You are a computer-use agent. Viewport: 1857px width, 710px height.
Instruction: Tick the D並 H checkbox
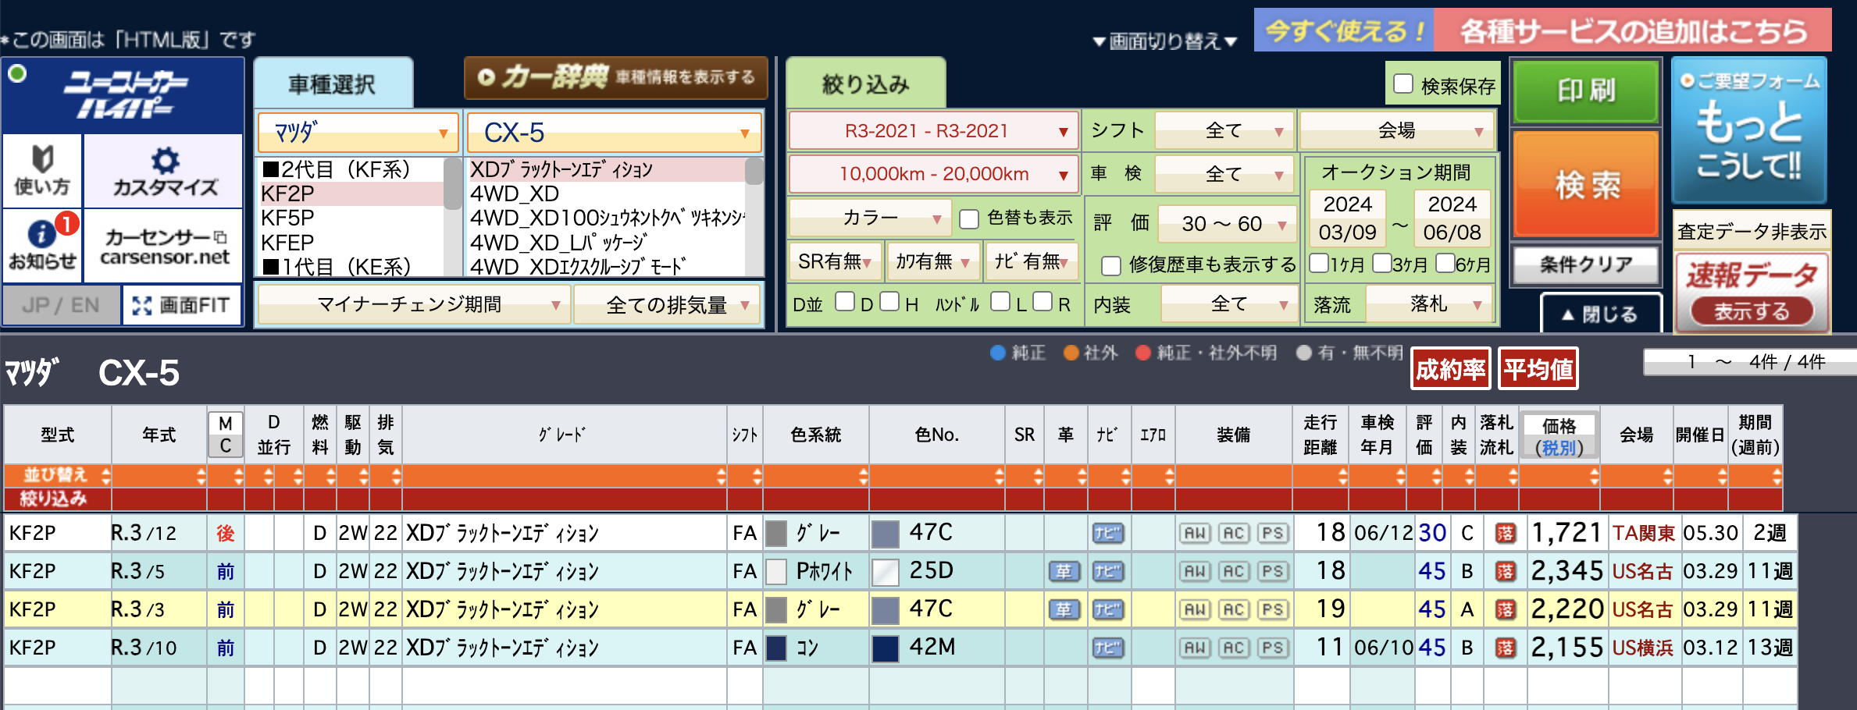(889, 302)
